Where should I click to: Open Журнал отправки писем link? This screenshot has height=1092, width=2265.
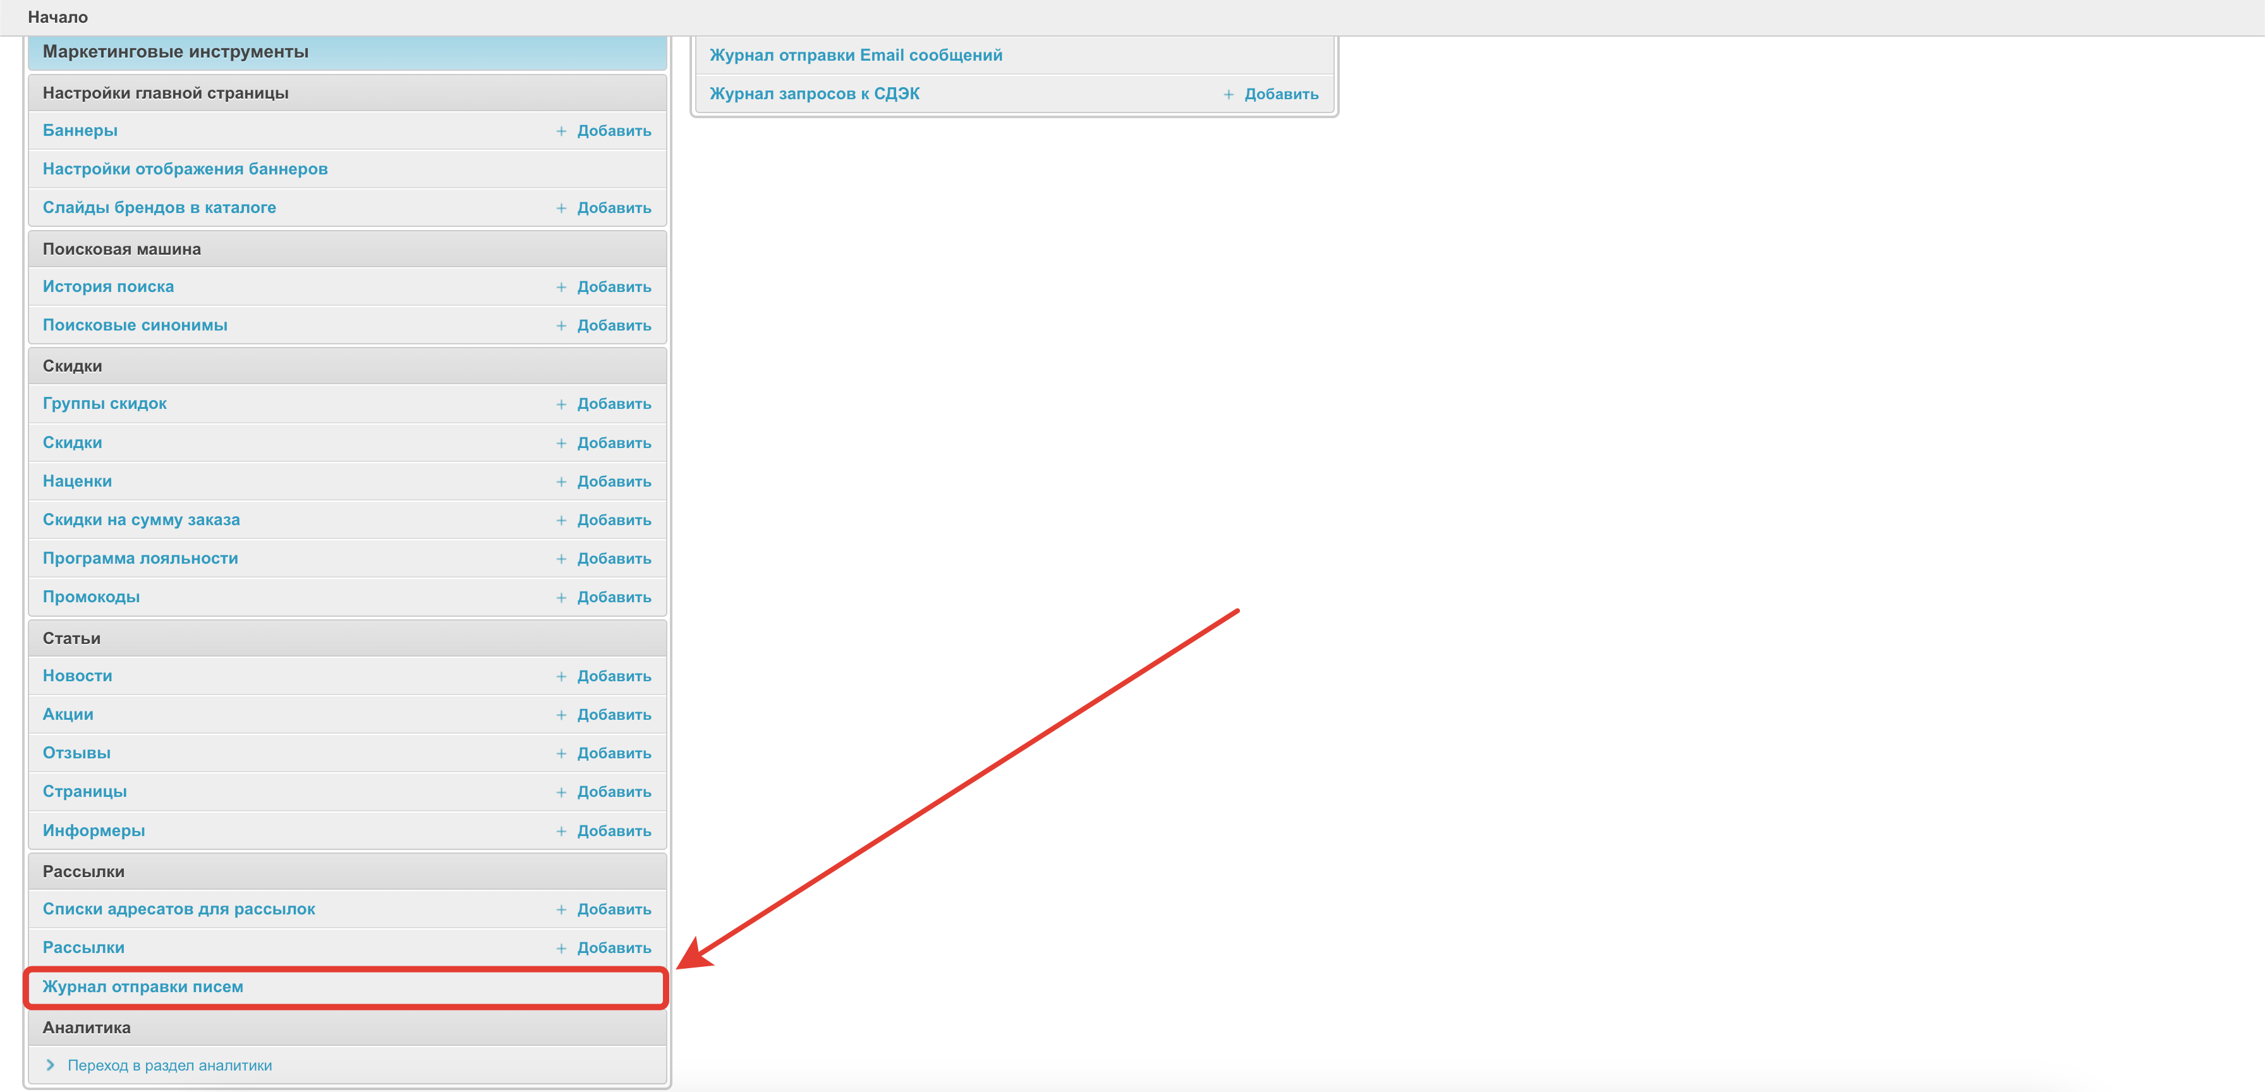tap(142, 986)
